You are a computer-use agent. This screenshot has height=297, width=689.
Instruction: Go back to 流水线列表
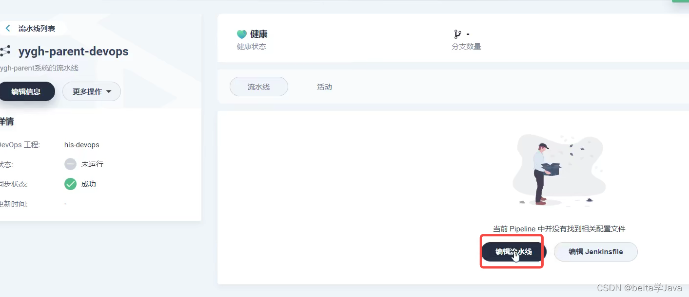click(37, 29)
